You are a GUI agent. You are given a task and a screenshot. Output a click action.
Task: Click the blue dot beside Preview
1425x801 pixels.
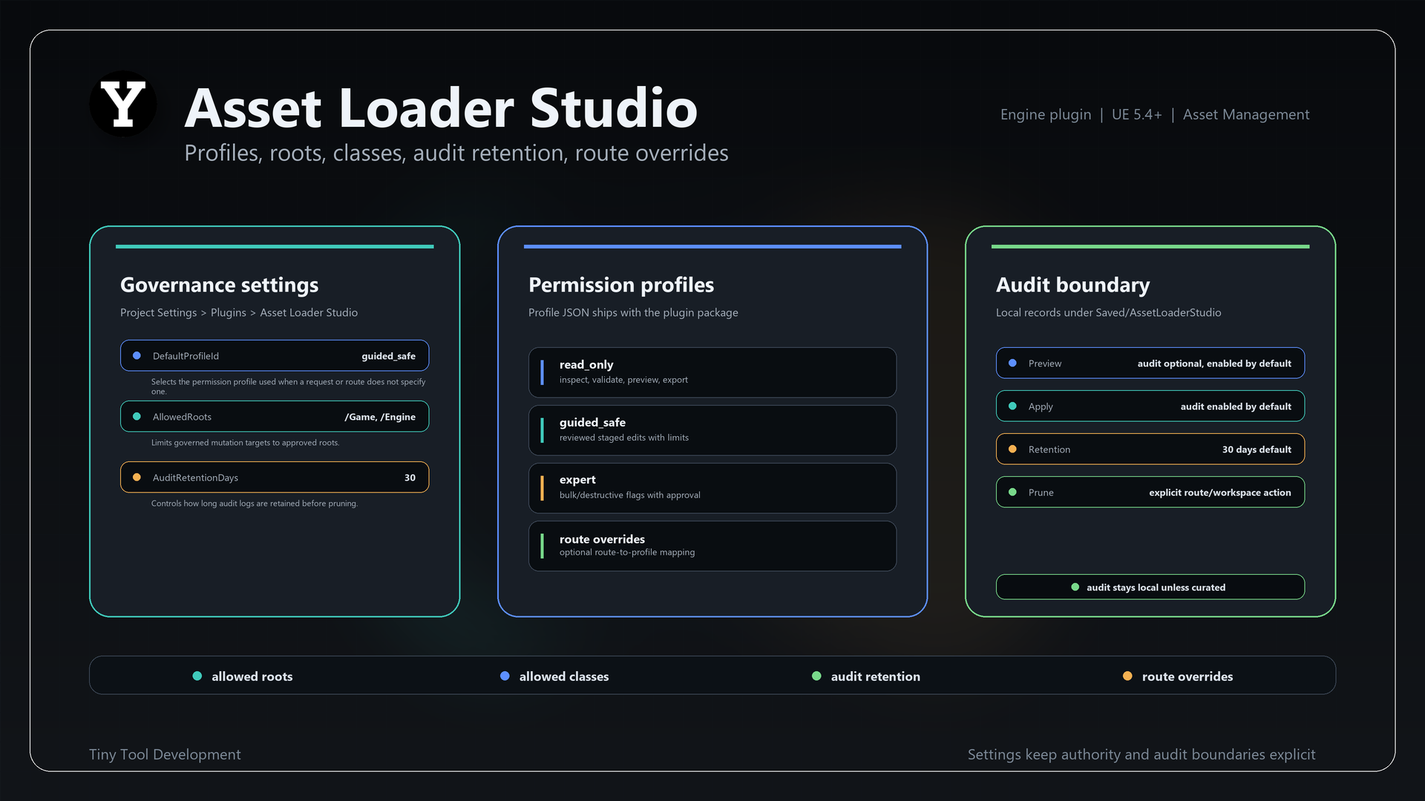click(1012, 363)
